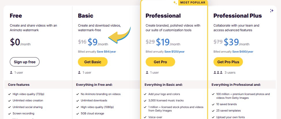Click the Everything in Basic and header

point(164,85)
